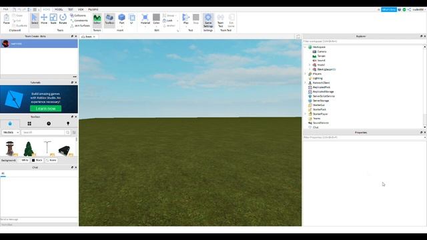Click the Paste clipboard icon
The width and height of the screenshot is (427, 240).
(7, 19)
